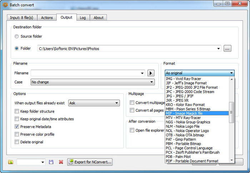Choose PCL - Page Control Language
The image size is (250, 173).
[197, 148]
